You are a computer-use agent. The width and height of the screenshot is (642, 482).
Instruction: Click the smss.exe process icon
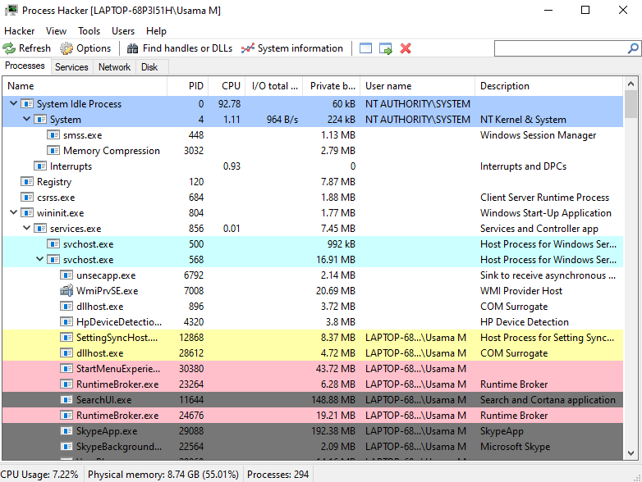point(53,135)
